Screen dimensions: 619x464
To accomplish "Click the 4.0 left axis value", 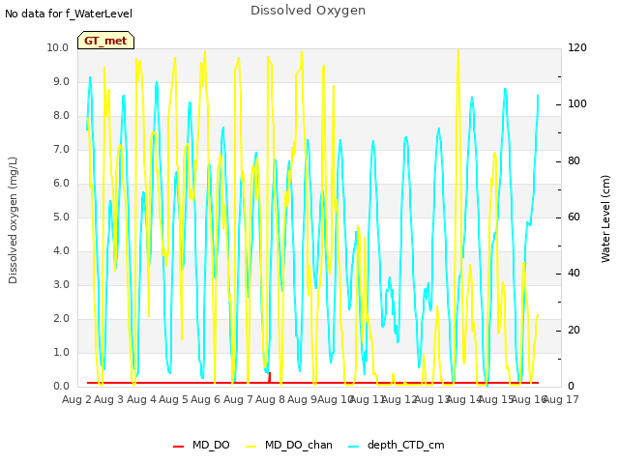I will (61, 251).
